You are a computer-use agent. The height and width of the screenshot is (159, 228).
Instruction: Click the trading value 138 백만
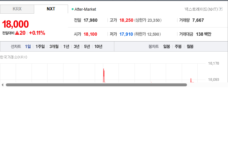click(x=204, y=34)
